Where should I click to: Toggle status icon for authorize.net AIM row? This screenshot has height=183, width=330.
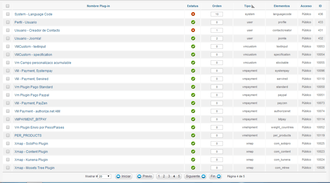(193, 111)
